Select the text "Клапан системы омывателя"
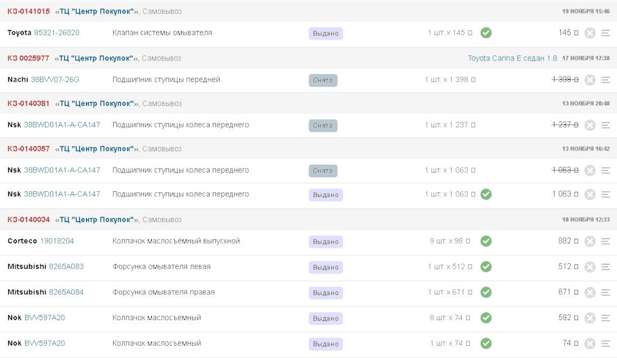Viewport: 617px width, 358px height. [x=162, y=33]
